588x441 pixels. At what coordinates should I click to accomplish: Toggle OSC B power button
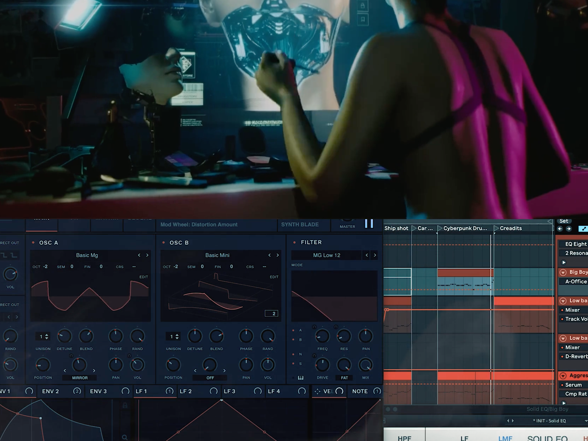[163, 243]
